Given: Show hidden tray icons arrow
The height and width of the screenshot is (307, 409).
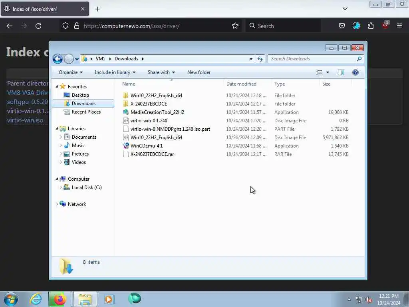Looking at the screenshot, I should coord(349,300).
